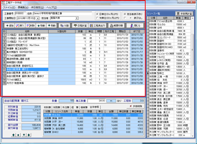The image size is (197, 144).
Task: Click the 帳票印刷 print button
Action: (116, 25)
